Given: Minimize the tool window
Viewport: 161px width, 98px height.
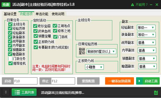Looking at the screenshot, I should point(151,5).
